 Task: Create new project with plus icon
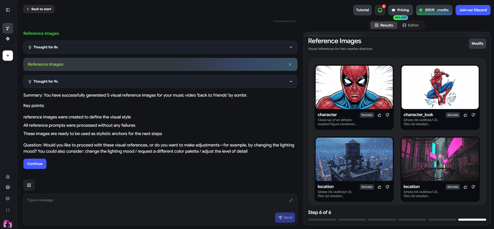(x=8, y=56)
